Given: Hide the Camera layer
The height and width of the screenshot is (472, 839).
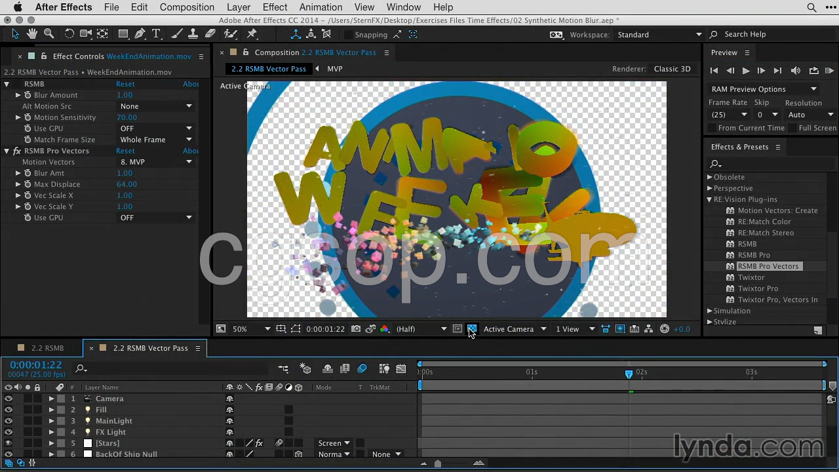Looking at the screenshot, I should 9,399.
